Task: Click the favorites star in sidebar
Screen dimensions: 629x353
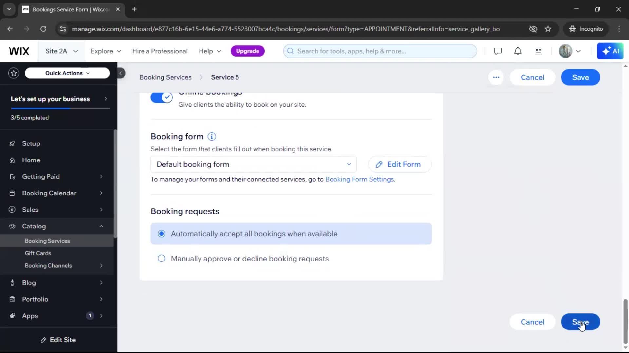Action: (14, 73)
